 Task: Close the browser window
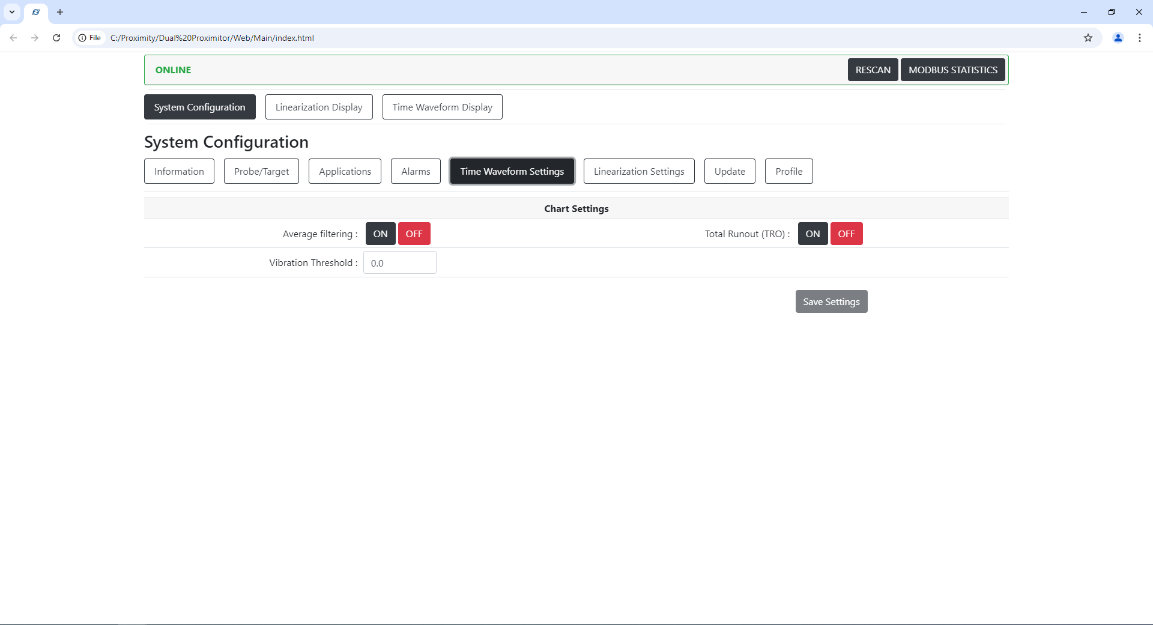tap(1139, 12)
